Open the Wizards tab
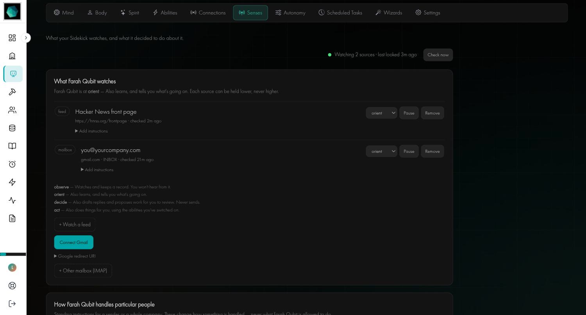This screenshot has height=315, width=586. (389, 13)
